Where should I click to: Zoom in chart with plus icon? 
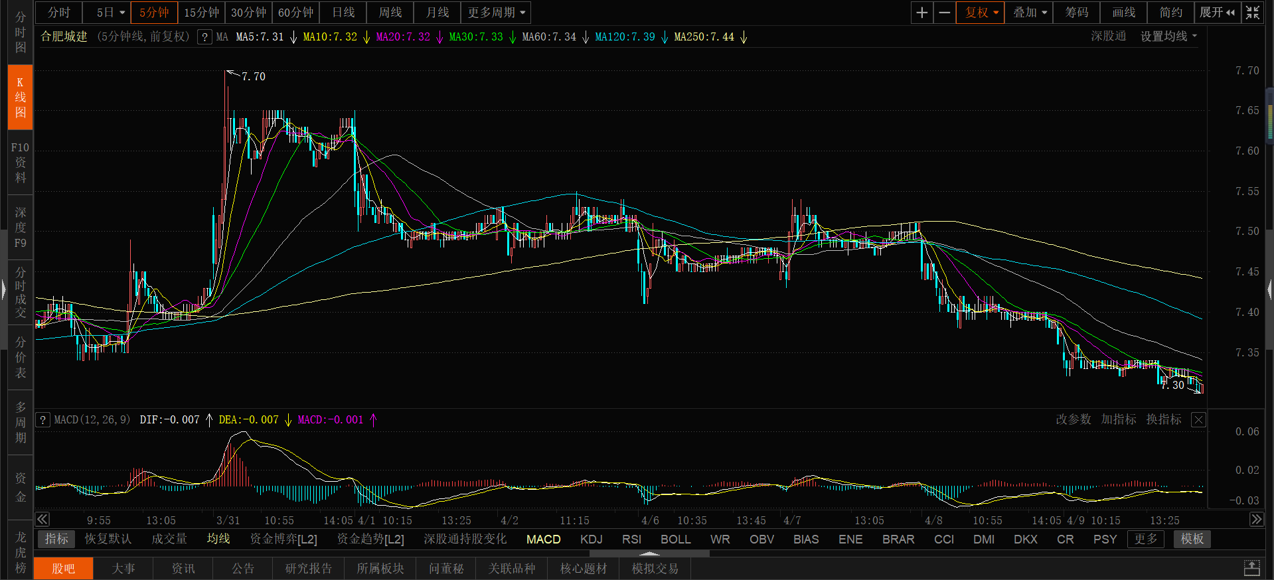tap(921, 13)
